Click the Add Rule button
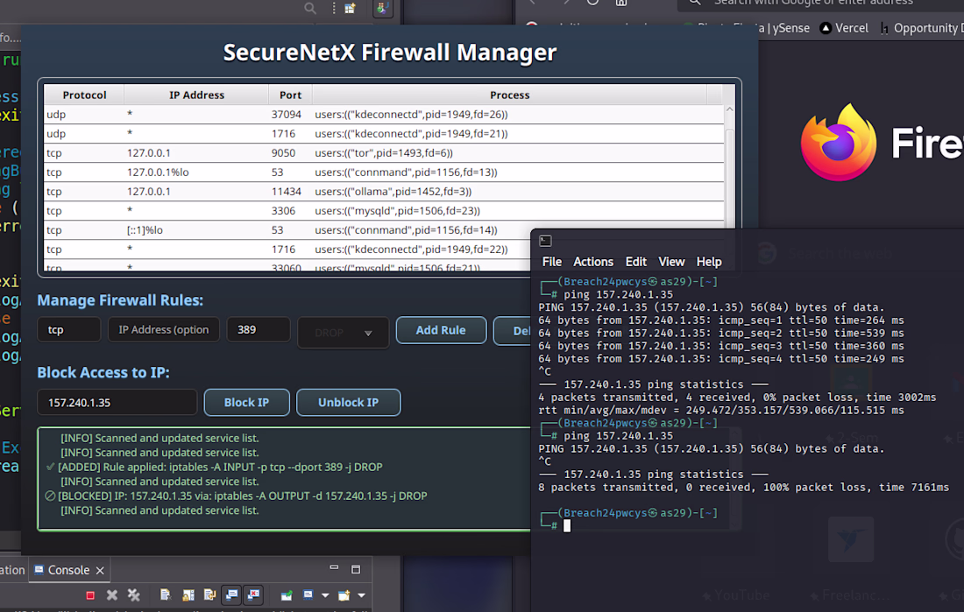Screen dimensions: 964x612 [441, 331]
